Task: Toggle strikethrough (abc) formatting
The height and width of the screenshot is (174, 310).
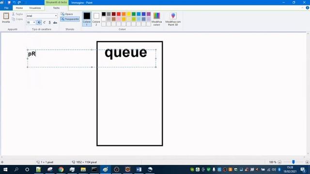Action: point(55,23)
